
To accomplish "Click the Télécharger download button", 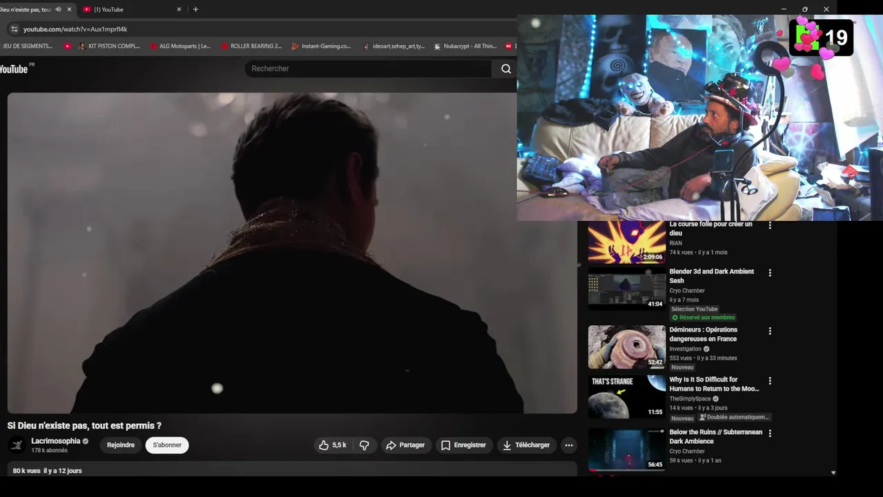I will [x=526, y=445].
